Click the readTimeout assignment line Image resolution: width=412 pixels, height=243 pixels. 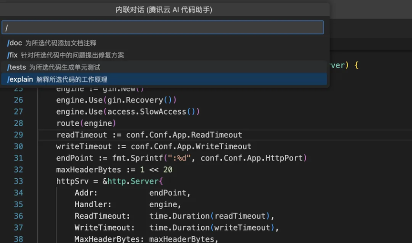pos(149,135)
